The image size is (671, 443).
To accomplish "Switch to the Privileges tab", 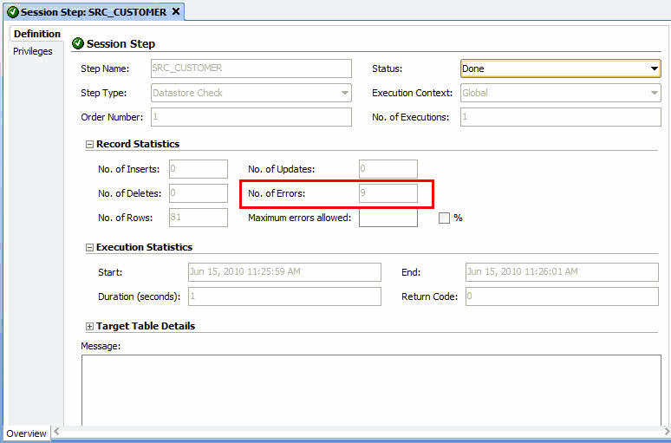I will [x=33, y=51].
